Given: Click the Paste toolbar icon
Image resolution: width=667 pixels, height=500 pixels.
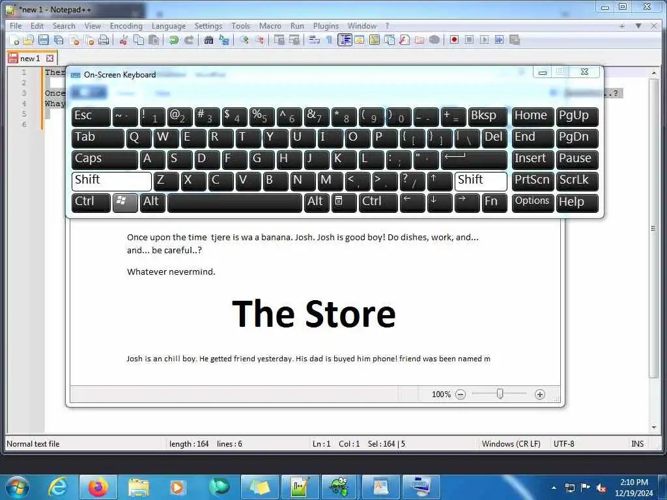Looking at the screenshot, I should pos(154,40).
